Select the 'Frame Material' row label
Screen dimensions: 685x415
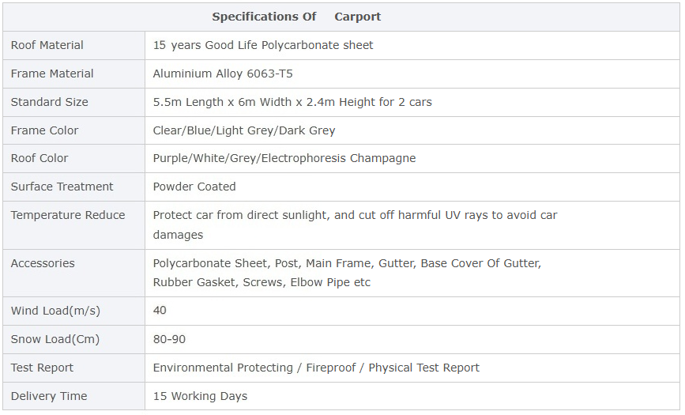[52, 74]
